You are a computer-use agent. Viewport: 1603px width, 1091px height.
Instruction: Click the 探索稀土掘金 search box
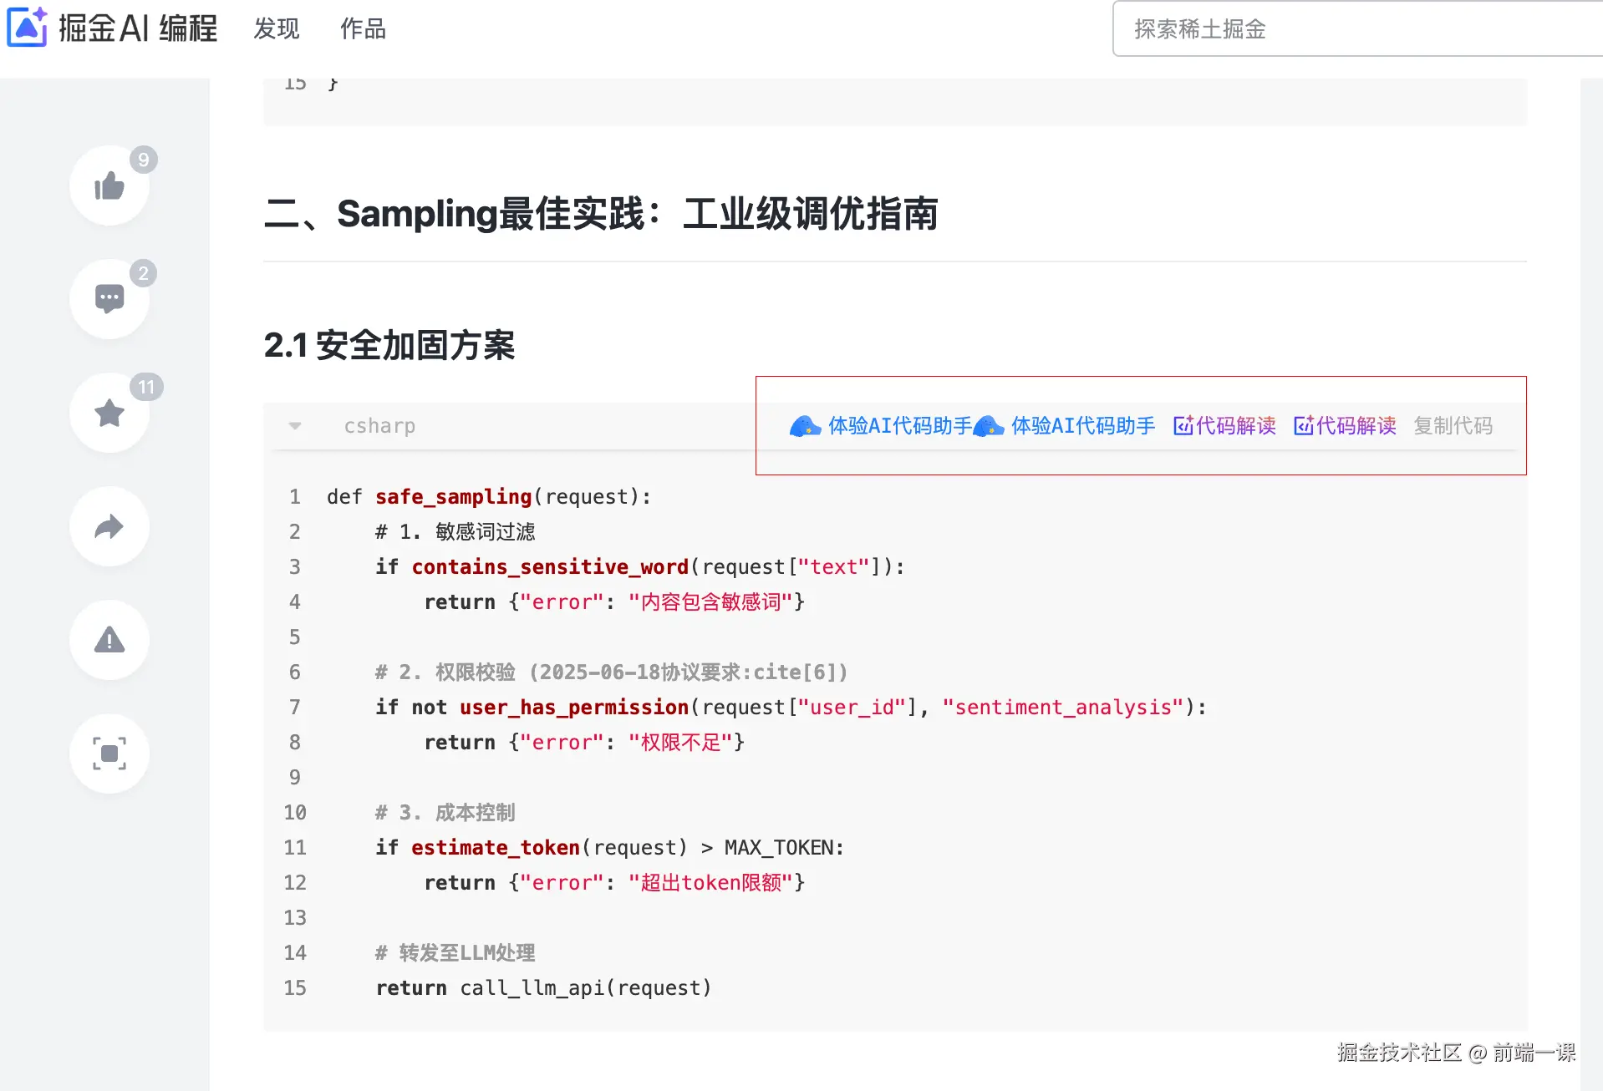pyautogui.click(x=1354, y=29)
